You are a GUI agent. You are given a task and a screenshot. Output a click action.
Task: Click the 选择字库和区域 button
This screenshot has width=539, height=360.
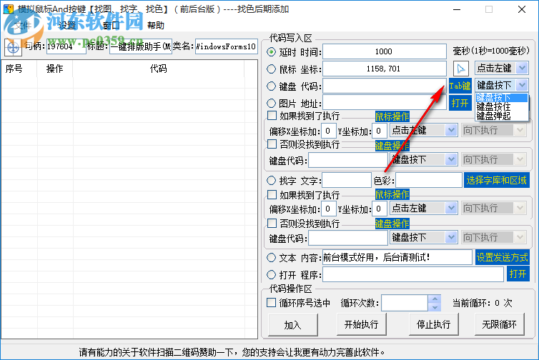click(x=496, y=180)
